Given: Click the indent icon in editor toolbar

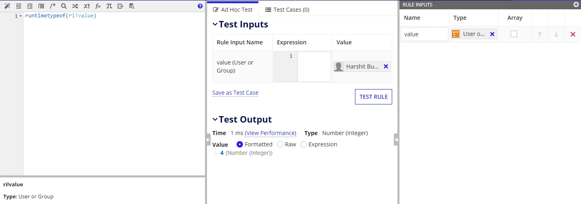Looking at the screenshot, I should click(x=30, y=6).
